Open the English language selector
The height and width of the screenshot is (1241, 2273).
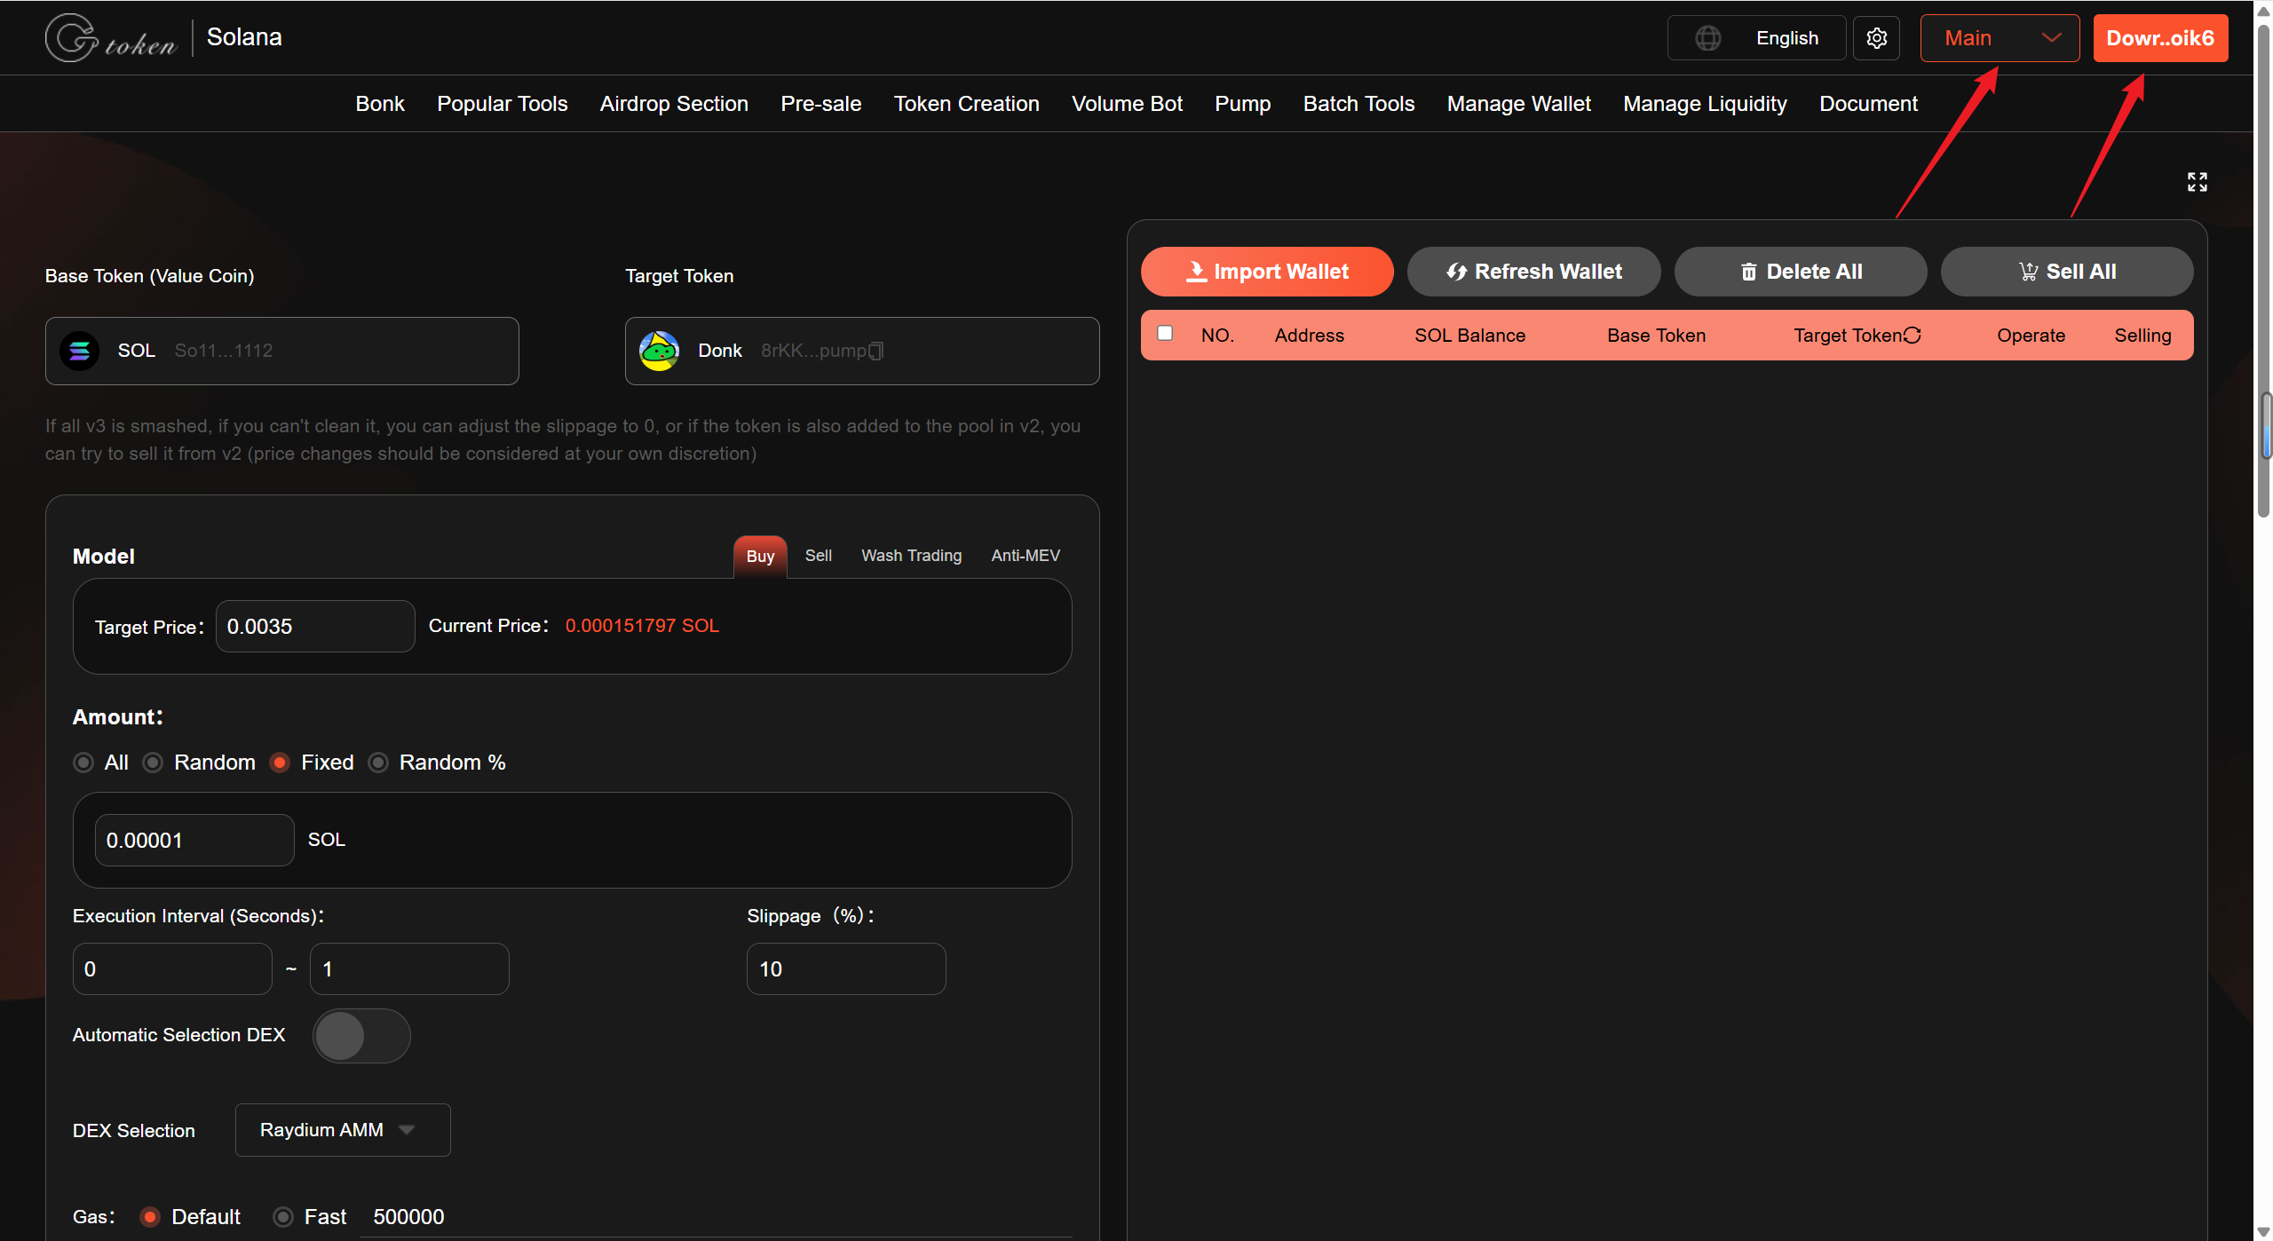1786,38
